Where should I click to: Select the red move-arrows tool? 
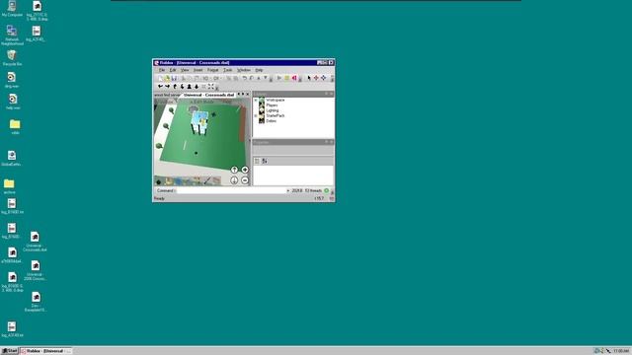(x=316, y=78)
